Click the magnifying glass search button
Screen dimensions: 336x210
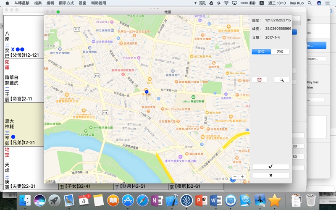coord(281,79)
